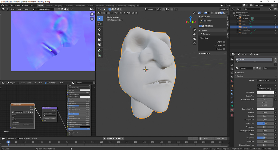
Task: Open the Object Mode dropdown
Action: coord(105,13)
